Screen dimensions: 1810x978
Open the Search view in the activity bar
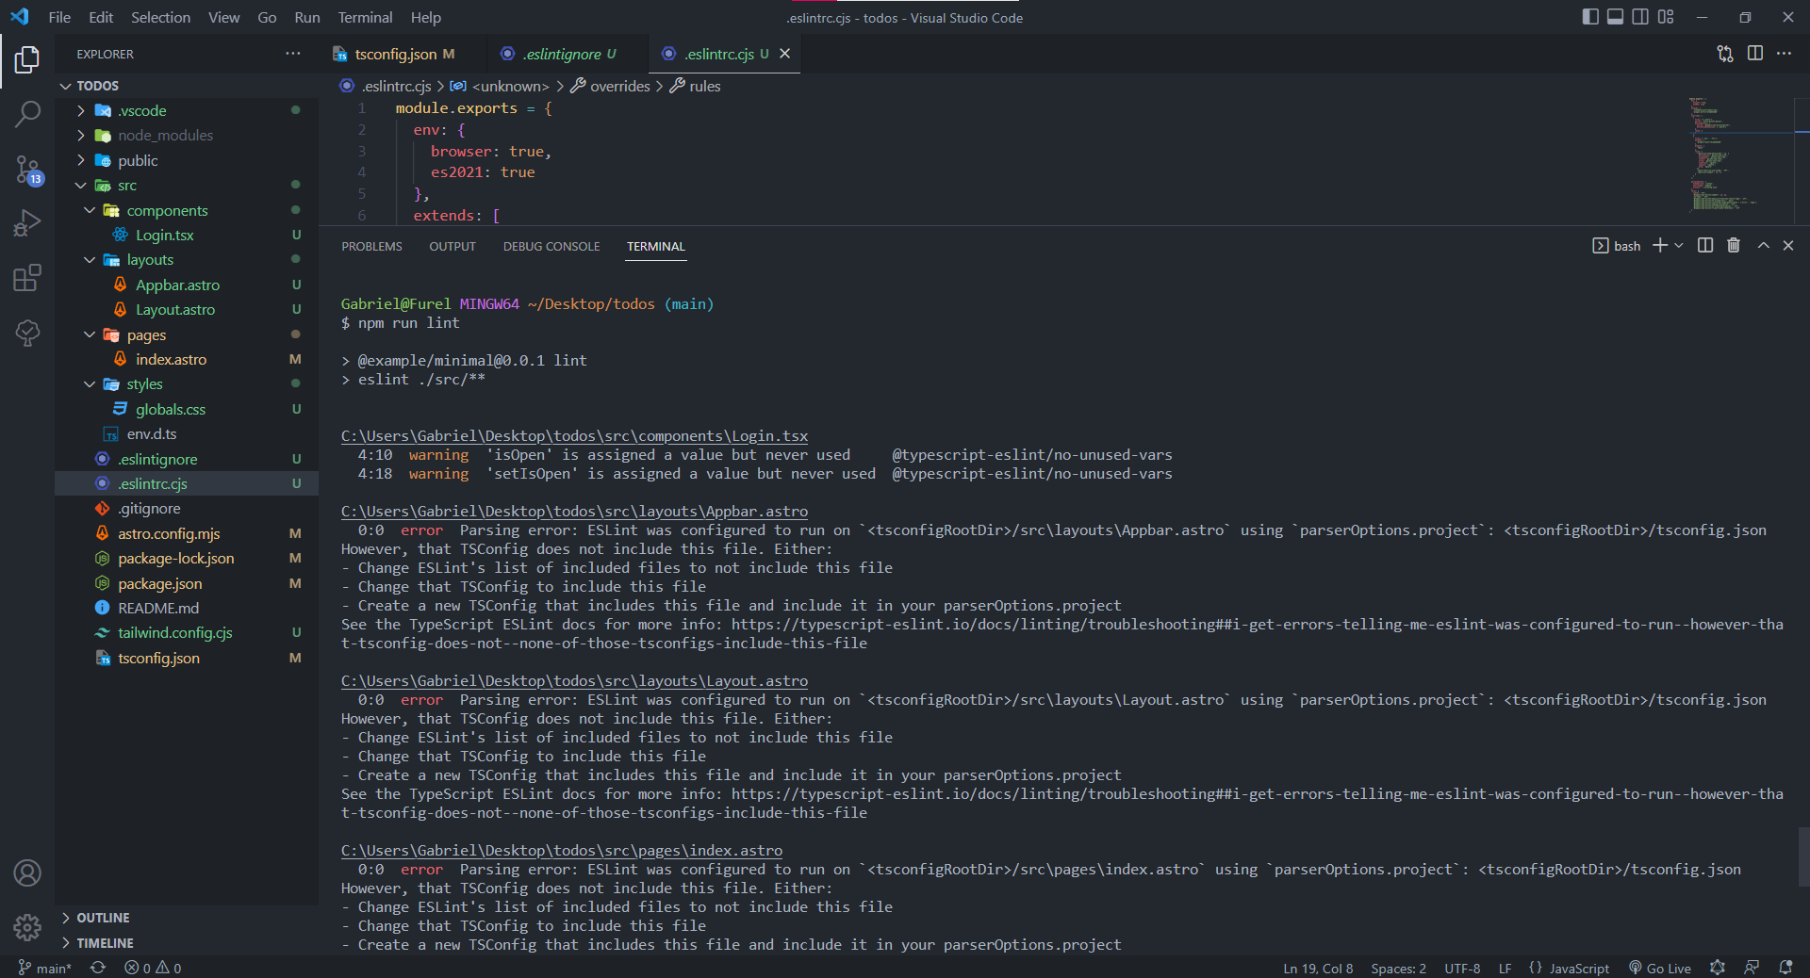pyautogui.click(x=27, y=115)
